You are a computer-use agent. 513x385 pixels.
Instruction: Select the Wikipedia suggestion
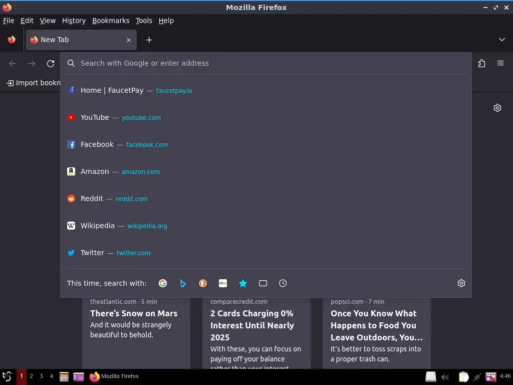coord(266,226)
